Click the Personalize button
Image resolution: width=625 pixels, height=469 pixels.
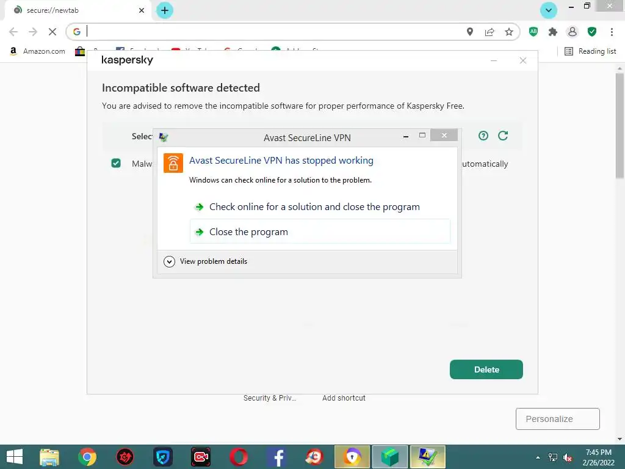click(x=558, y=419)
